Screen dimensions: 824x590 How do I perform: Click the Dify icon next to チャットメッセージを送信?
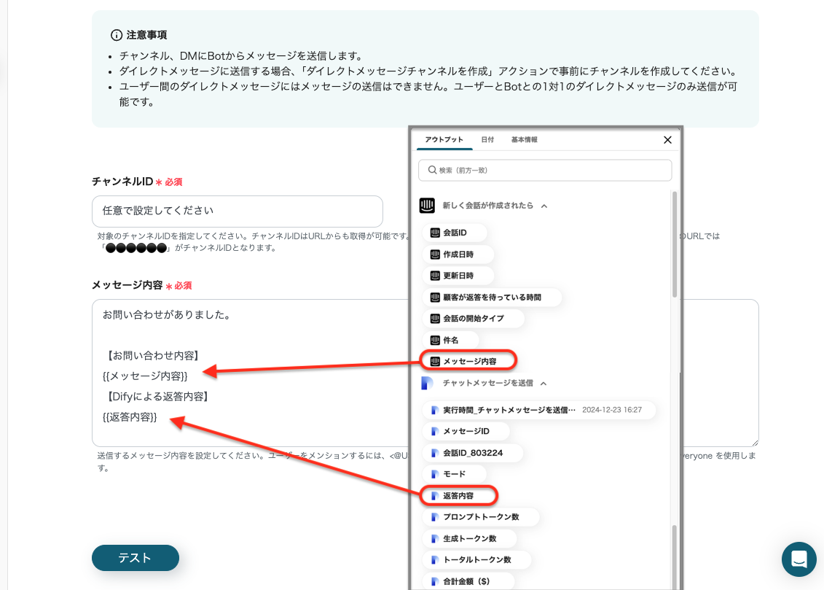click(427, 384)
